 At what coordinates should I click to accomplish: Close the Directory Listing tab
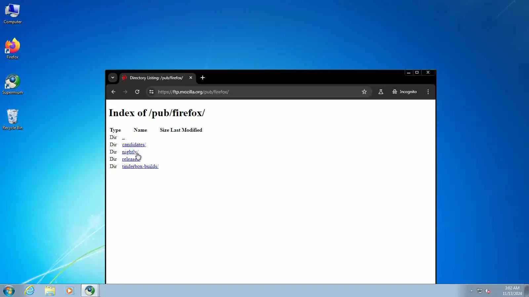191,78
